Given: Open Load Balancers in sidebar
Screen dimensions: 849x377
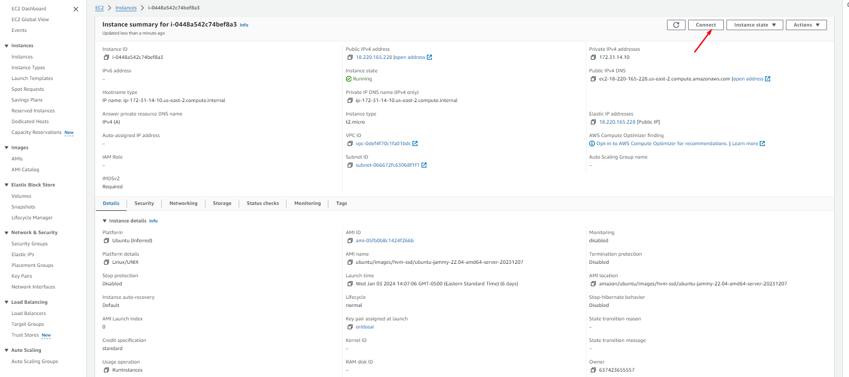Looking at the screenshot, I should coord(28,314).
